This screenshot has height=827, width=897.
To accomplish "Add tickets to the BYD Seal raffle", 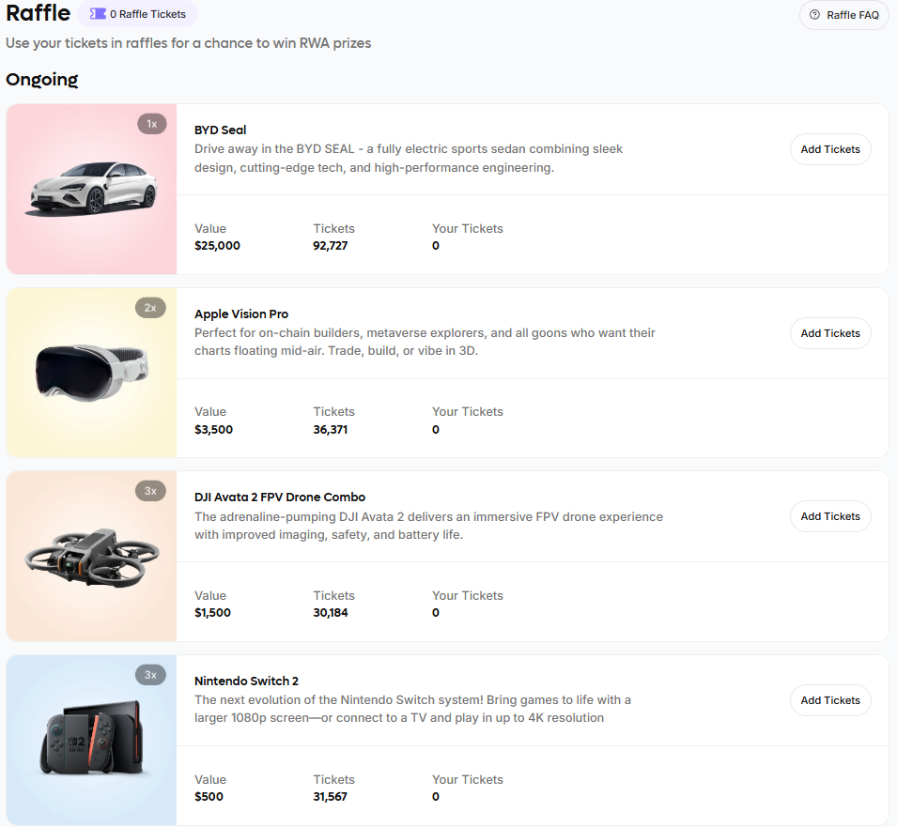I will pyautogui.click(x=830, y=149).
